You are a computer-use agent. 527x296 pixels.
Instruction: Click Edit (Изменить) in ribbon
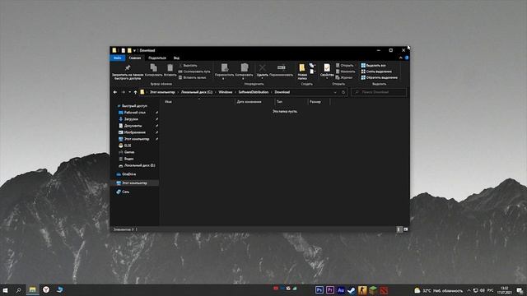pyautogui.click(x=346, y=72)
